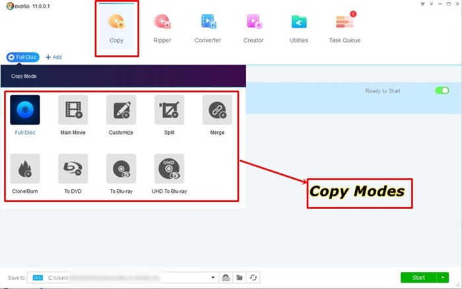Open the Copy module
Image resolution: width=462 pixels, height=289 pixels.
tap(116, 28)
